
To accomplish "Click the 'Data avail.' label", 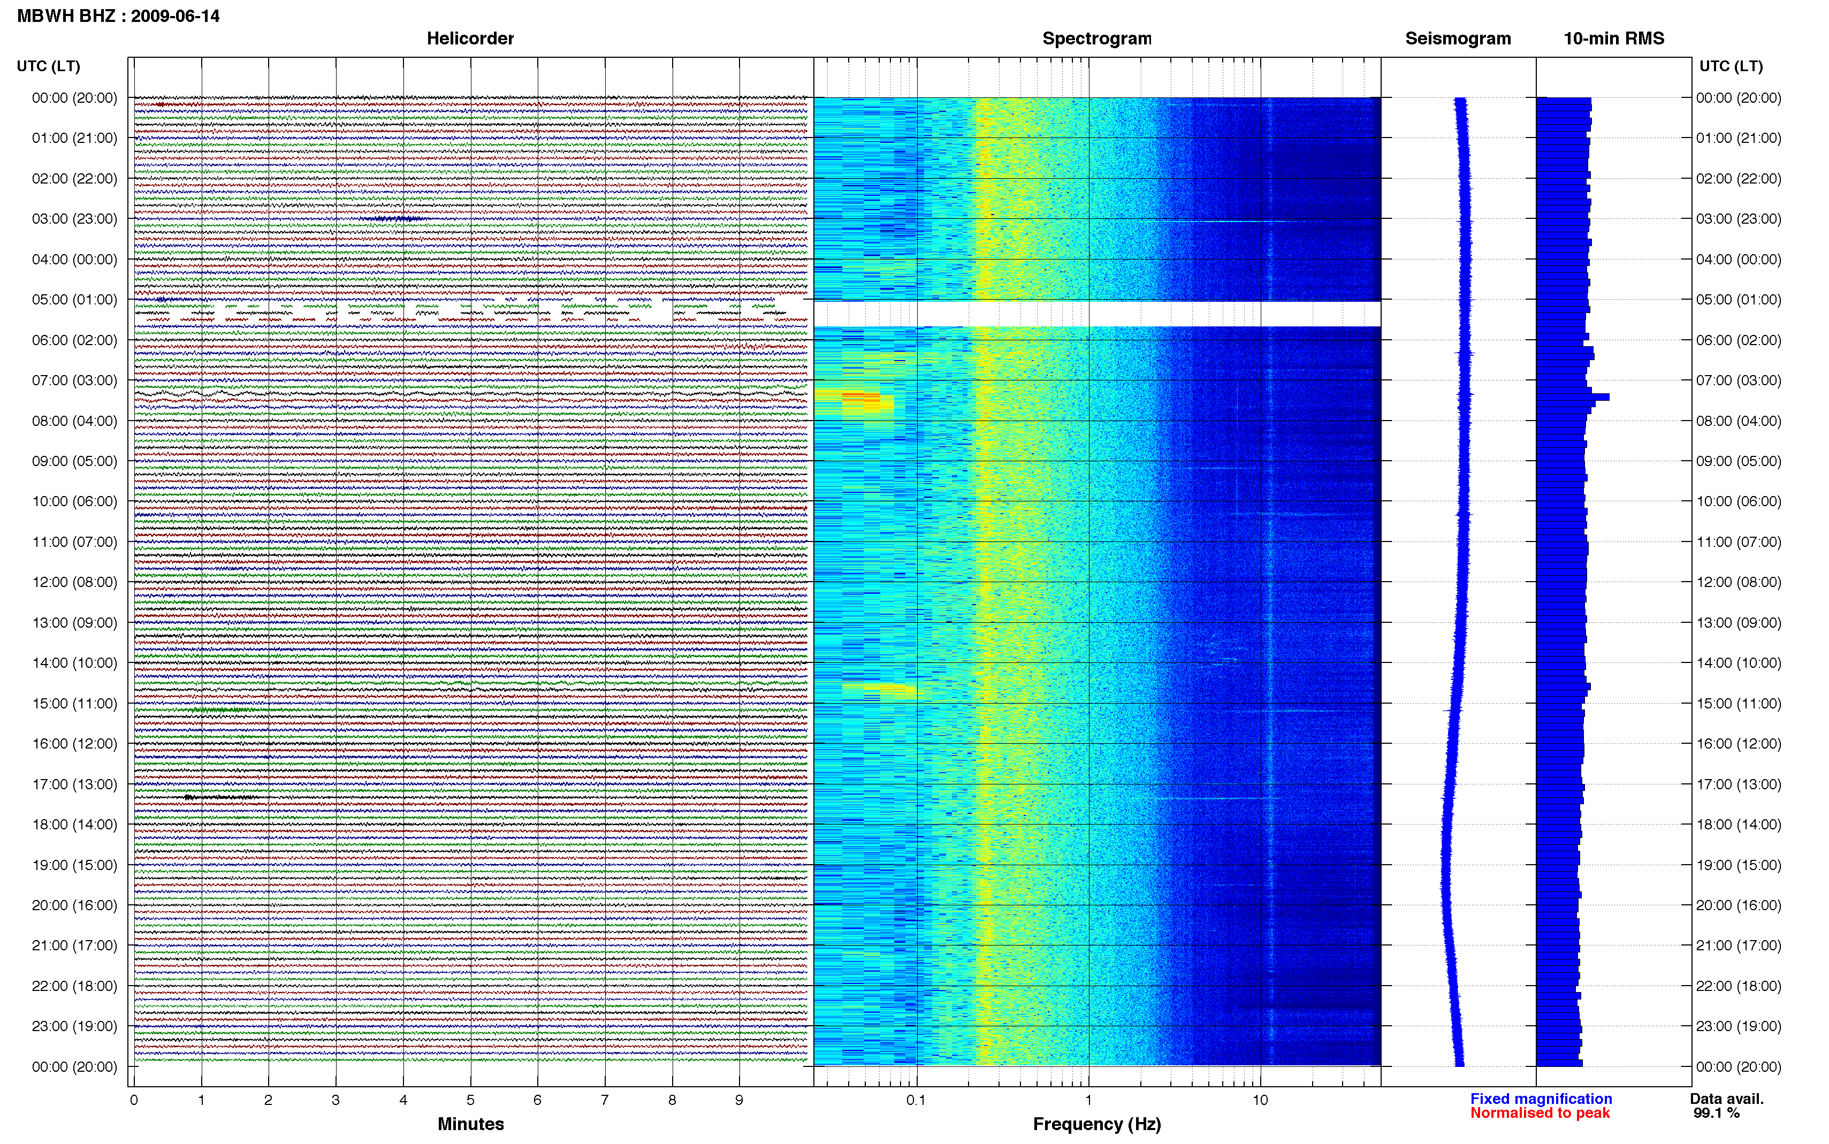I will (1727, 1099).
